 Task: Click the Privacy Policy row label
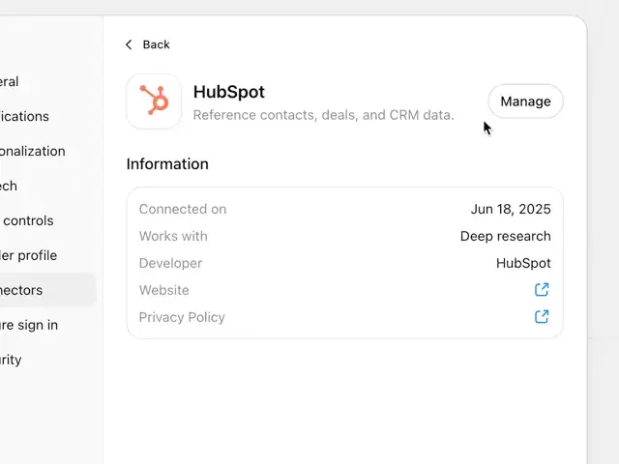[x=182, y=317]
